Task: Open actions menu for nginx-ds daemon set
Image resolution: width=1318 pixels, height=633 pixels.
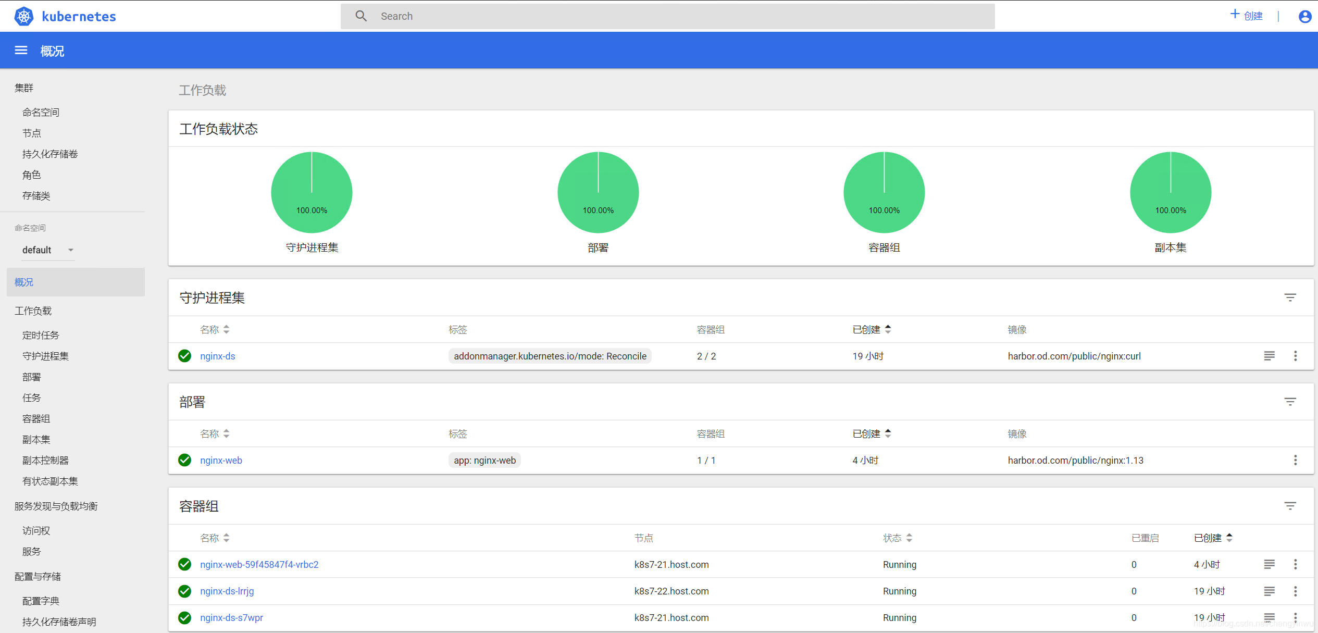Action: tap(1295, 356)
